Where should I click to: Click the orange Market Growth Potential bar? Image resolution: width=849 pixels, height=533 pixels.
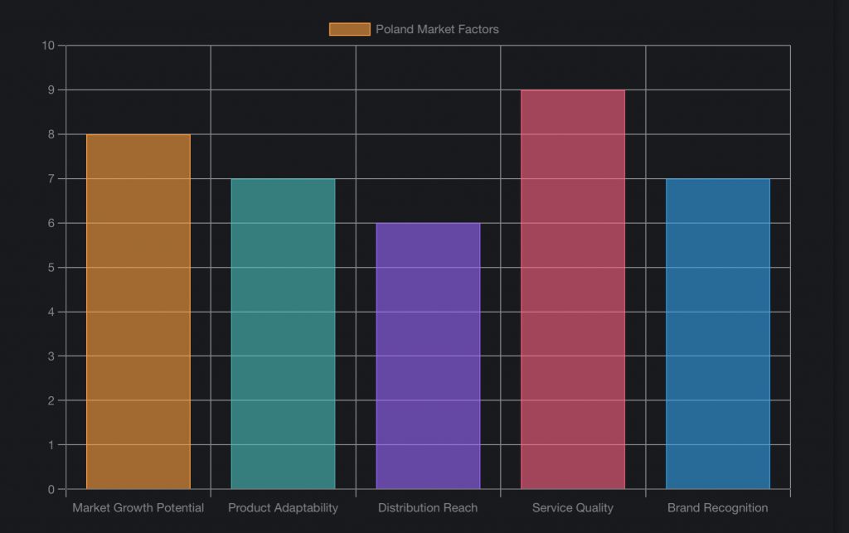click(x=138, y=311)
